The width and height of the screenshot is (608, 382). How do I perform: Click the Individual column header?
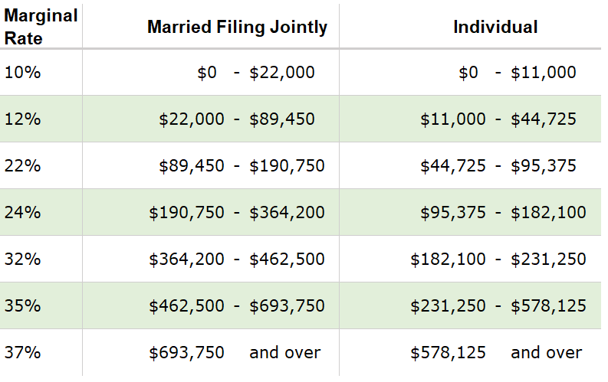point(495,28)
